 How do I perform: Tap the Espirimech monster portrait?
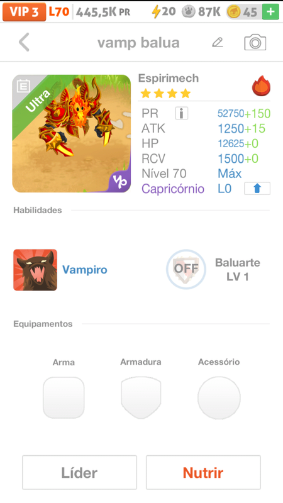point(72,133)
